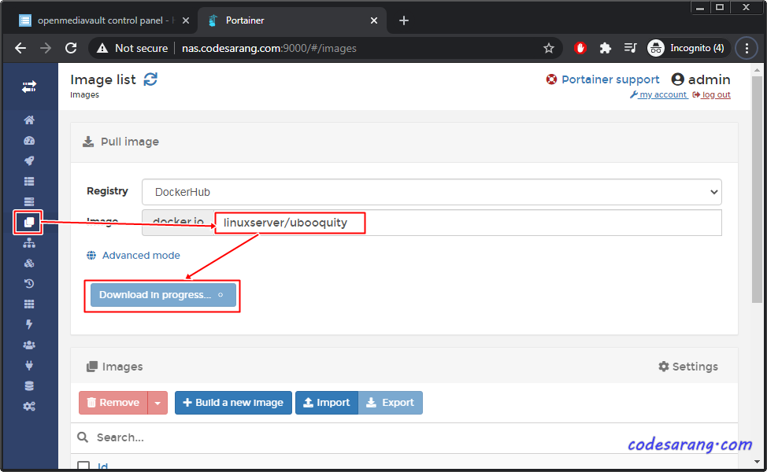Open the my account link

(659, 94)
